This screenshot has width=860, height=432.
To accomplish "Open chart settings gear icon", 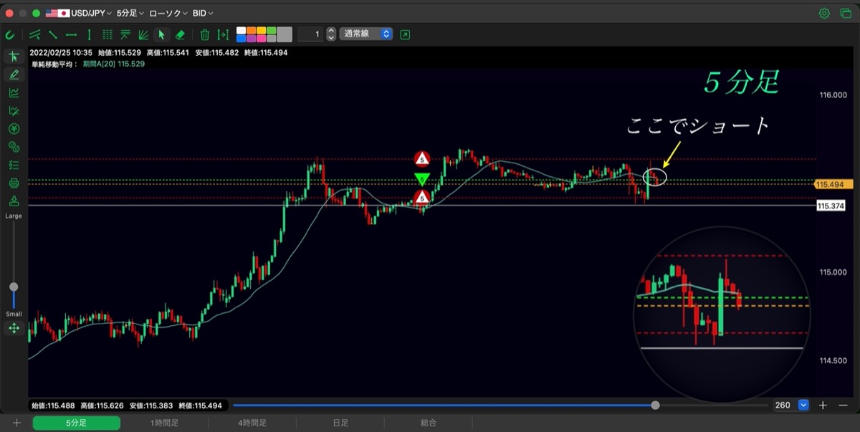I will tap(824, 13).
